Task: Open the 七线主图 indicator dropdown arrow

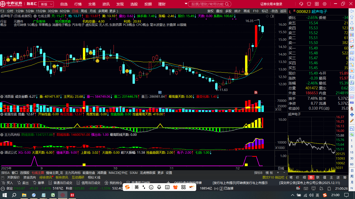Action: click(35, 16)
